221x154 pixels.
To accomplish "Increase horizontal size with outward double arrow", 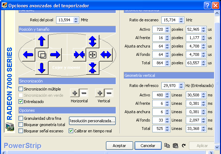I will point(106,54).
